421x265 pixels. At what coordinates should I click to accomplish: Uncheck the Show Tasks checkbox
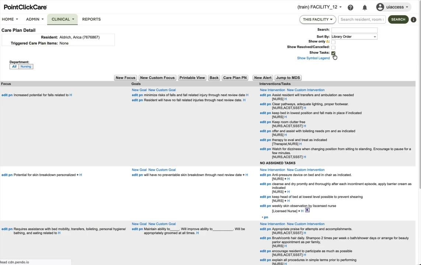[x=333, y=53]
